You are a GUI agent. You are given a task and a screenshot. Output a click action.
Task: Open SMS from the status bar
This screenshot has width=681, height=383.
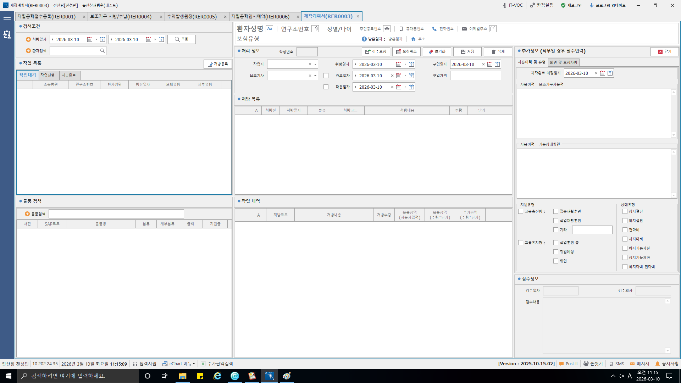point(616,363)
